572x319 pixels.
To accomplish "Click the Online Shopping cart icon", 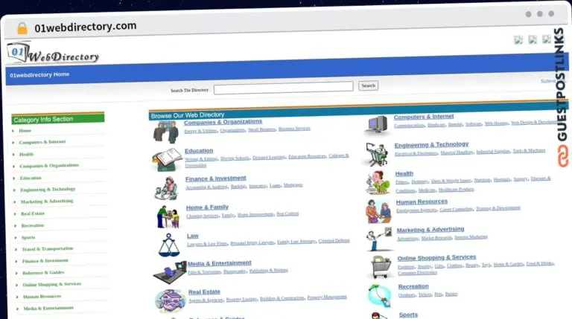I will (381, 265).
